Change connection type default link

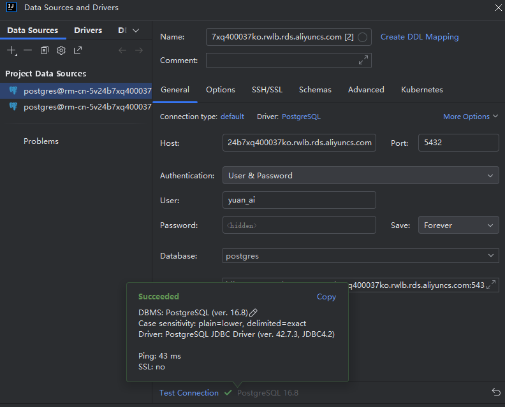point(232,117)
